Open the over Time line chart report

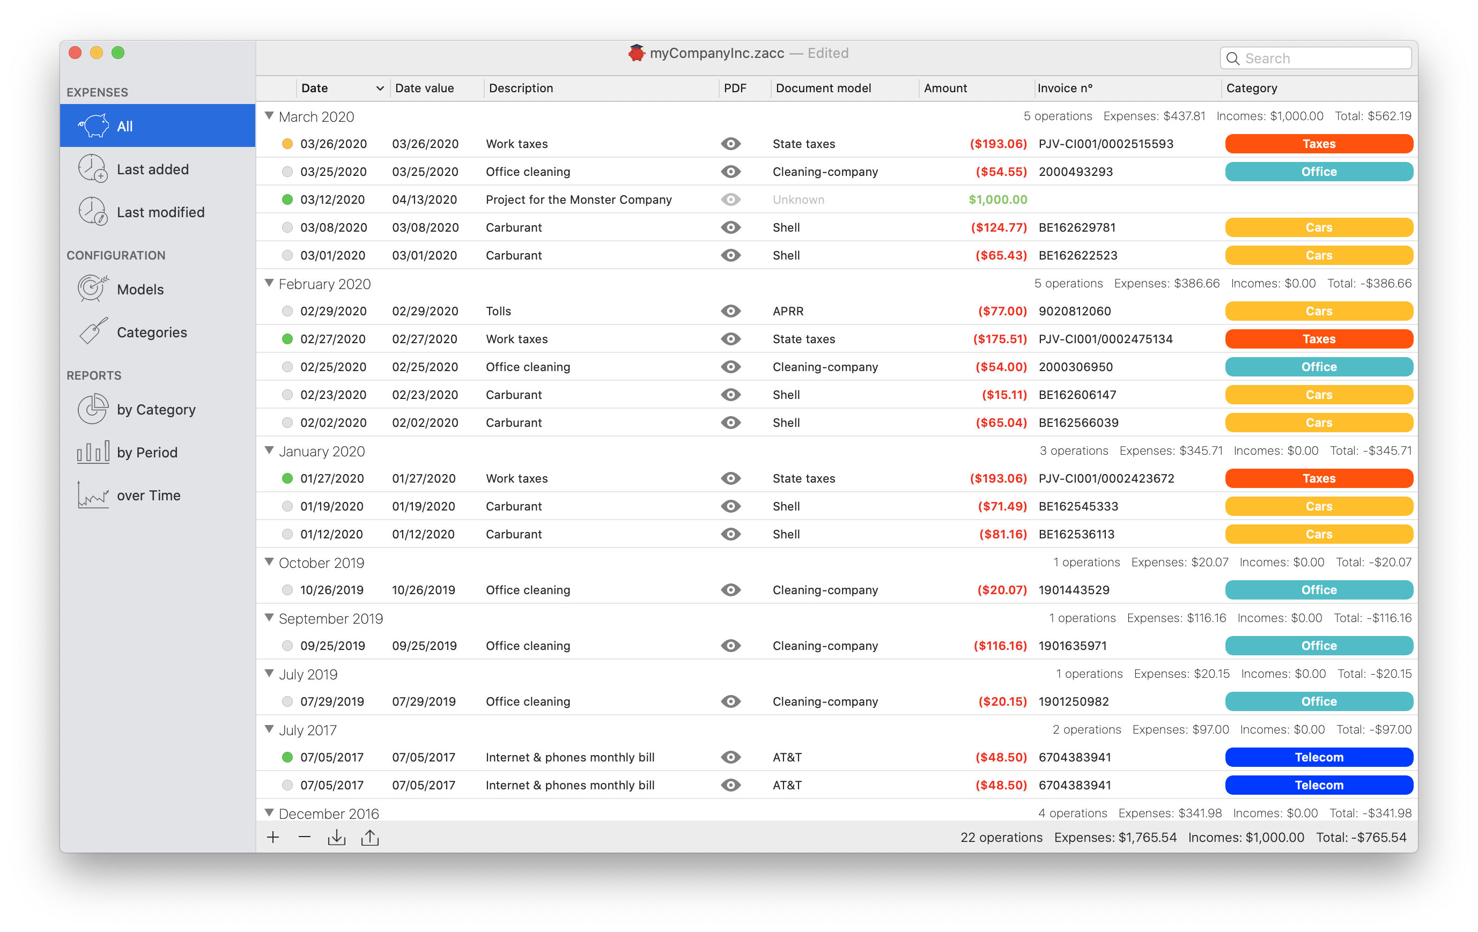(93, 495)
